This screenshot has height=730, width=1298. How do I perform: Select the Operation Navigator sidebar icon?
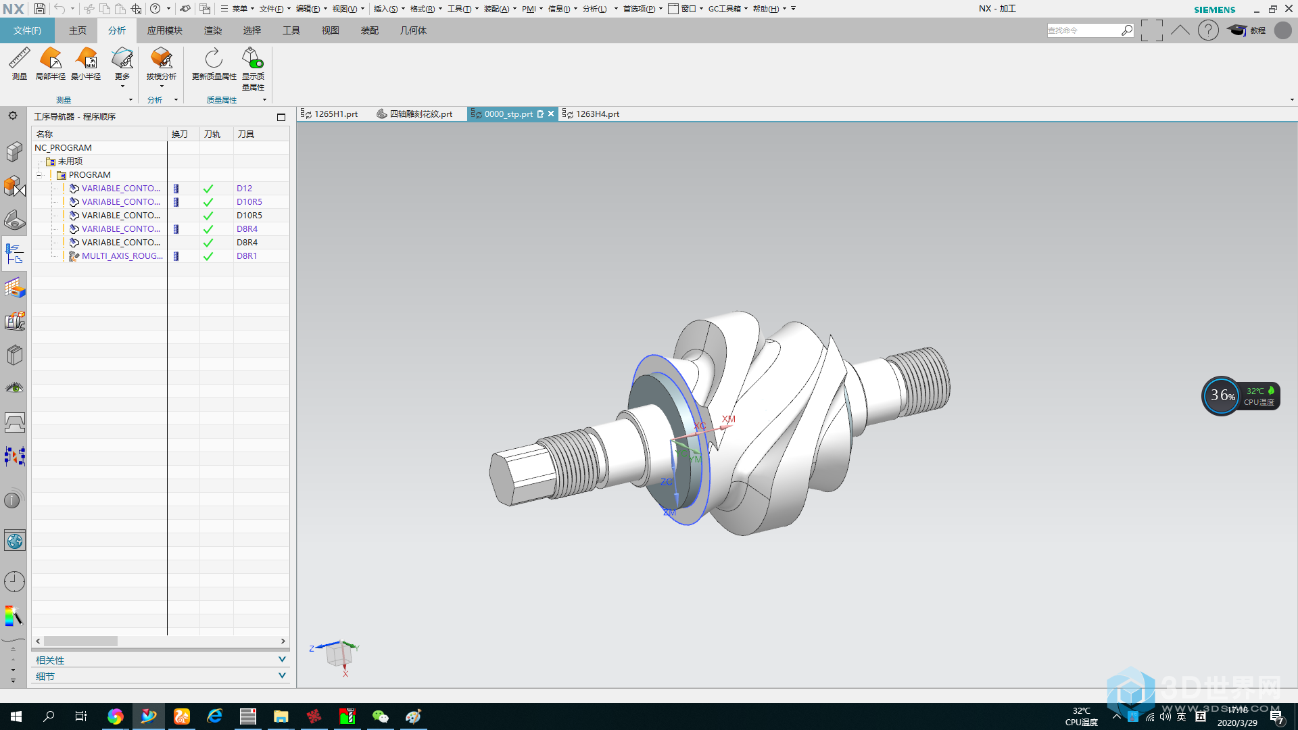[14, 253]
